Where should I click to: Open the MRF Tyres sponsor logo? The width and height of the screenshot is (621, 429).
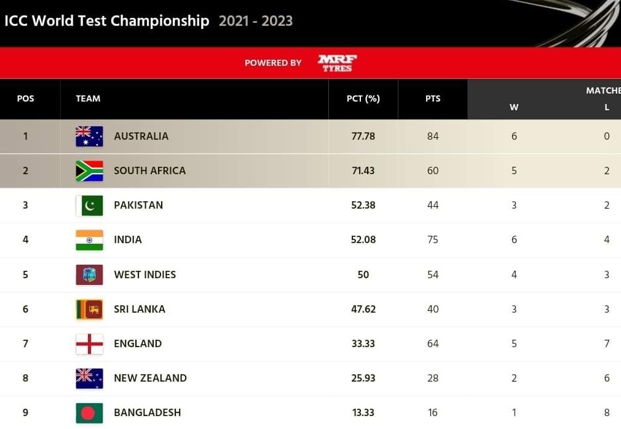337,63
